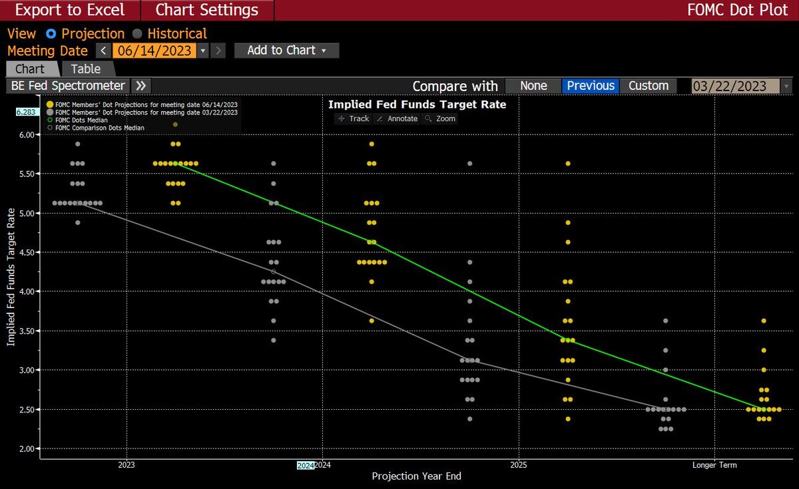The width and height of the screenshot is (799, 489).
Task: Click the 06/14/2023 meeting date field
Action: 154,51
